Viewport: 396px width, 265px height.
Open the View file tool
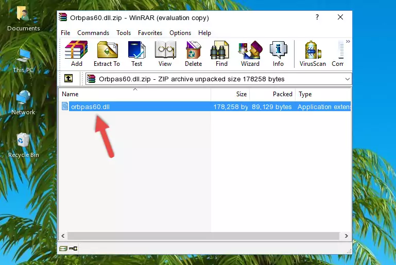[165, 54]
